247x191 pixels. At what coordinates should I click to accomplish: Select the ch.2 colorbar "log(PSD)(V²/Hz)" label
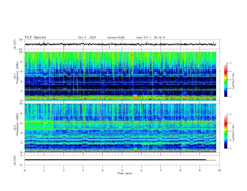234,133
